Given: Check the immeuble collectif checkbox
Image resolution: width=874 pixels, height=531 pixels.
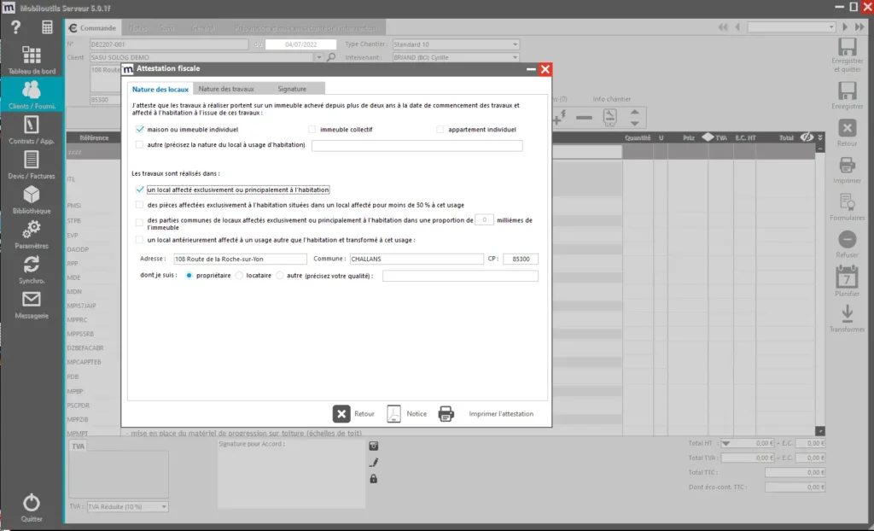Looking at the screenshot, I should click(312, 129).
